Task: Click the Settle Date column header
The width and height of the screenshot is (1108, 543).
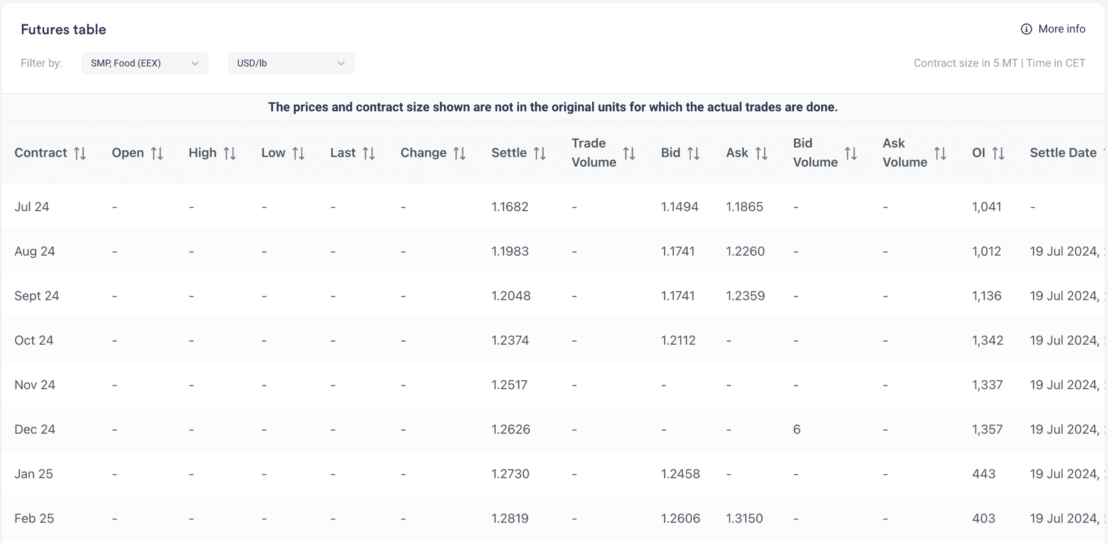Action: [1063, 153]
